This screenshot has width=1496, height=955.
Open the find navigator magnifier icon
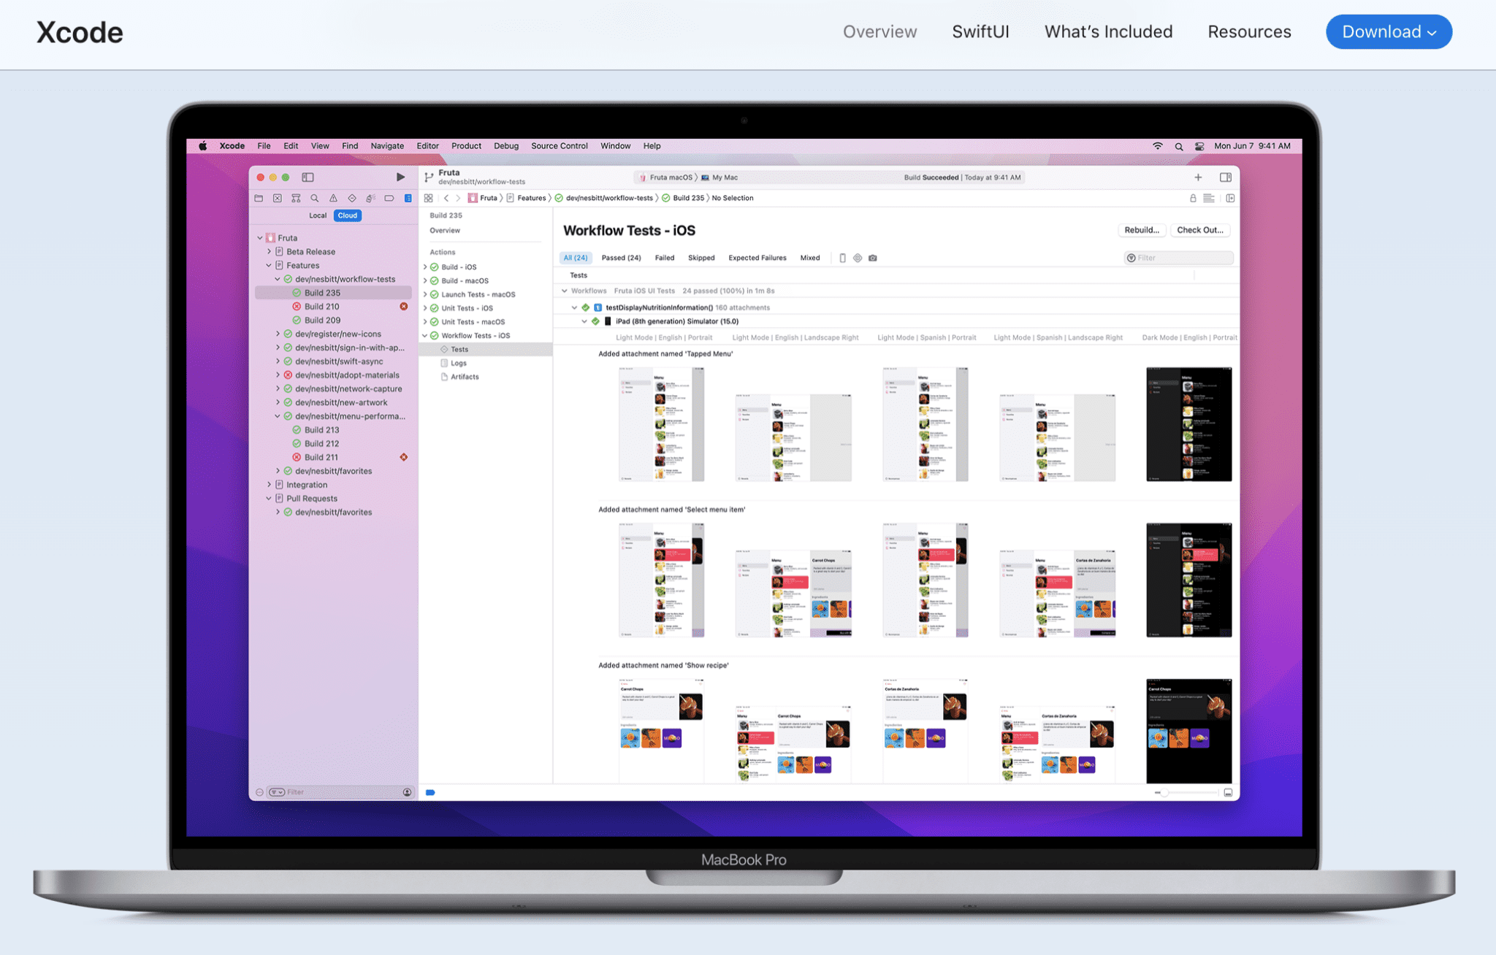pos(315,198)
